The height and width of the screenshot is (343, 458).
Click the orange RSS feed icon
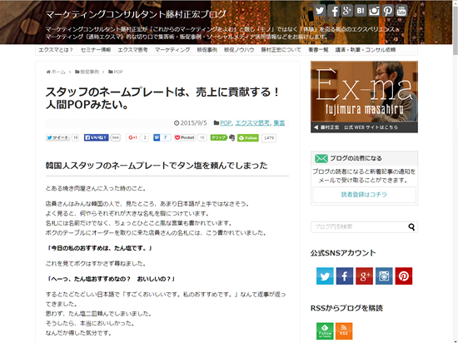pyautogui.click(x=344, y=331)
